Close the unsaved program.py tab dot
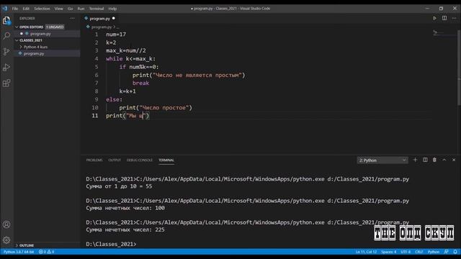This screenshot has width=461, height=259. pyautogui.click(x=114, y=19)
